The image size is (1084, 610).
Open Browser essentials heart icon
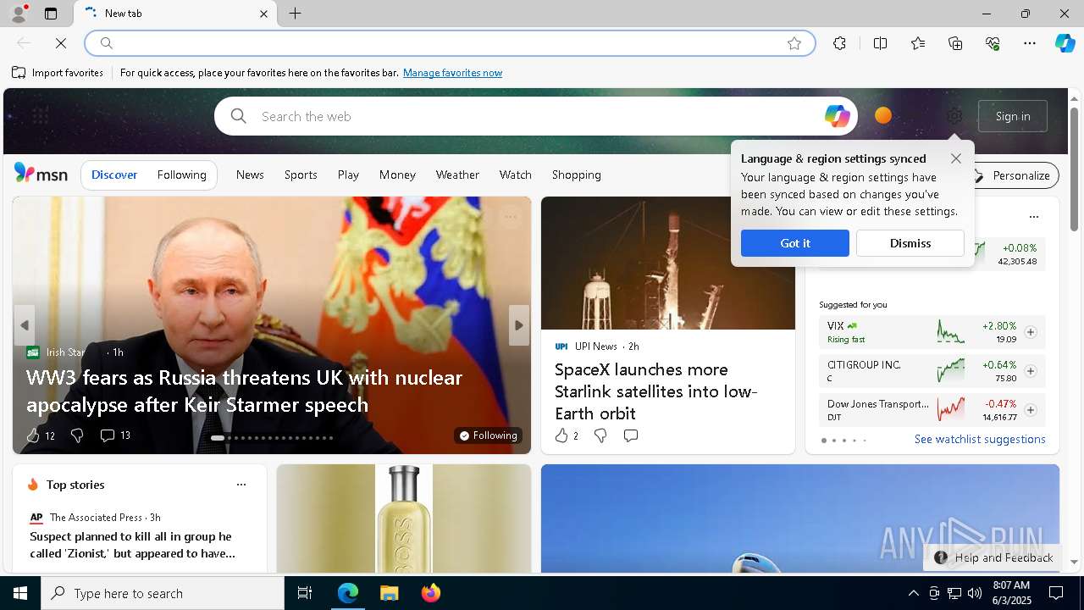pos(993,43)
